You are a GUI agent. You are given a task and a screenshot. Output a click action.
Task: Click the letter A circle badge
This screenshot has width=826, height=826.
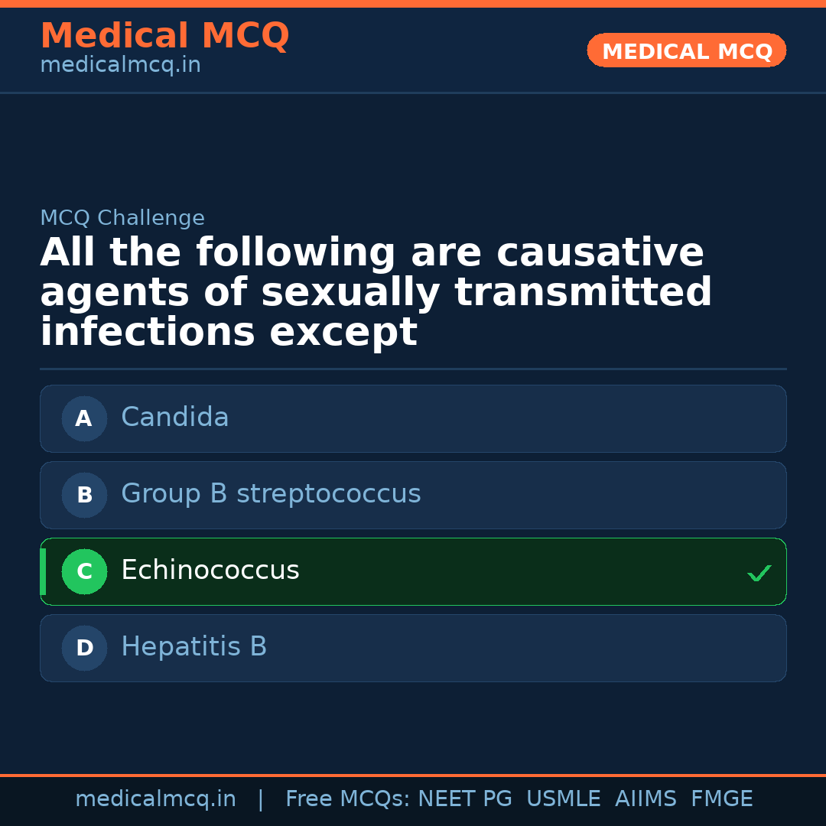[x=84, y=418]
